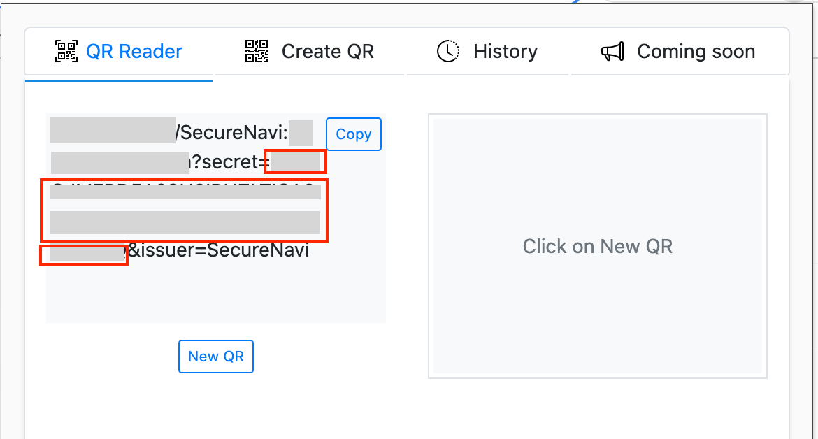
Task: Open the History tab
Action: [487, 50]
